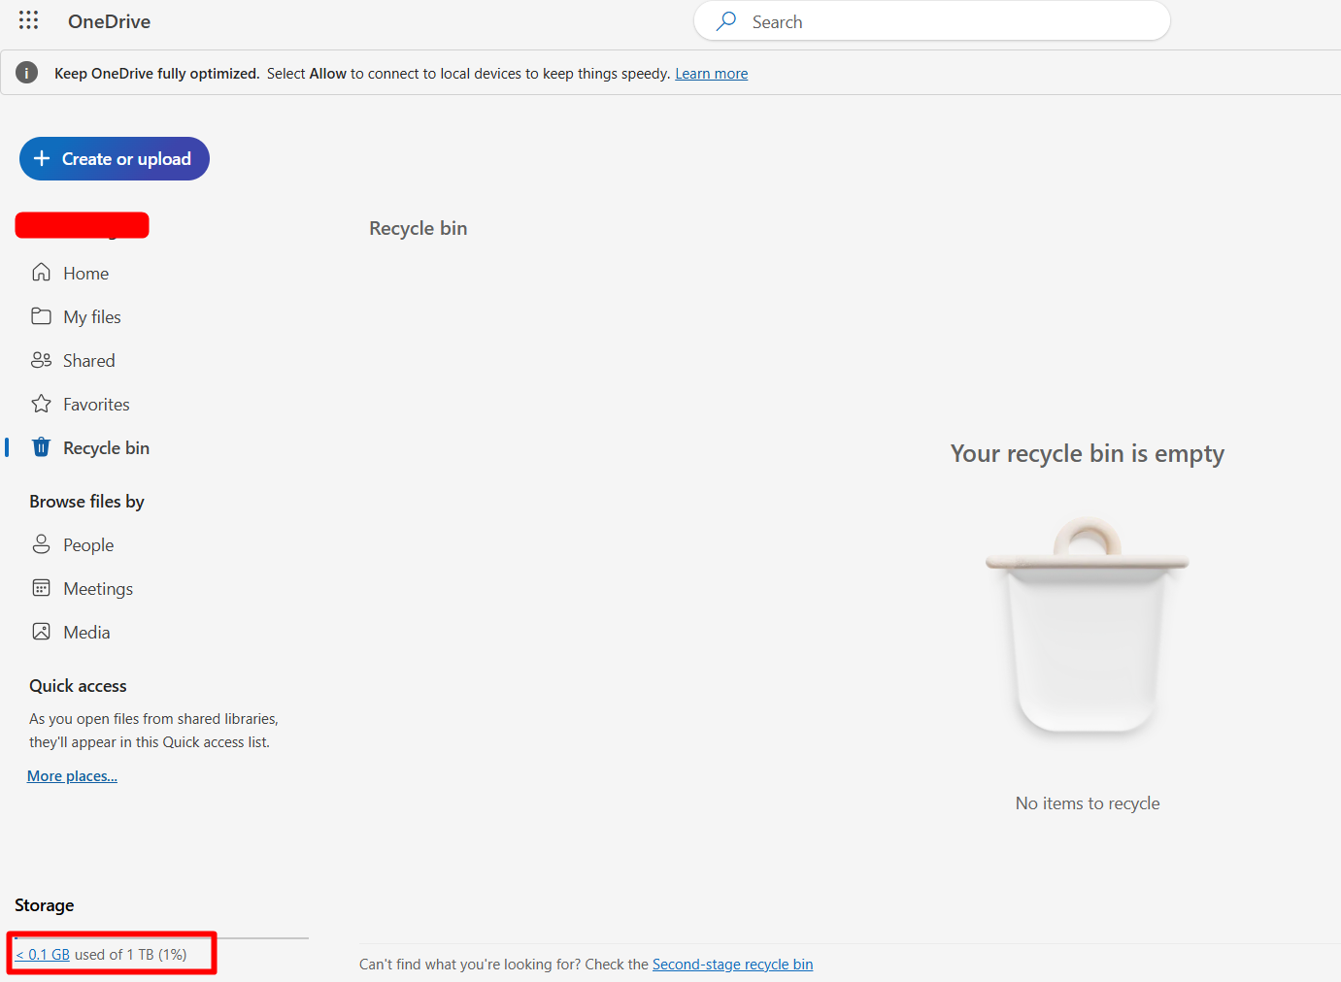1341x982 pixels.
Task: Click the 'Keep OneDrive fully optimized.' banner text
Action: coord(157,74)
